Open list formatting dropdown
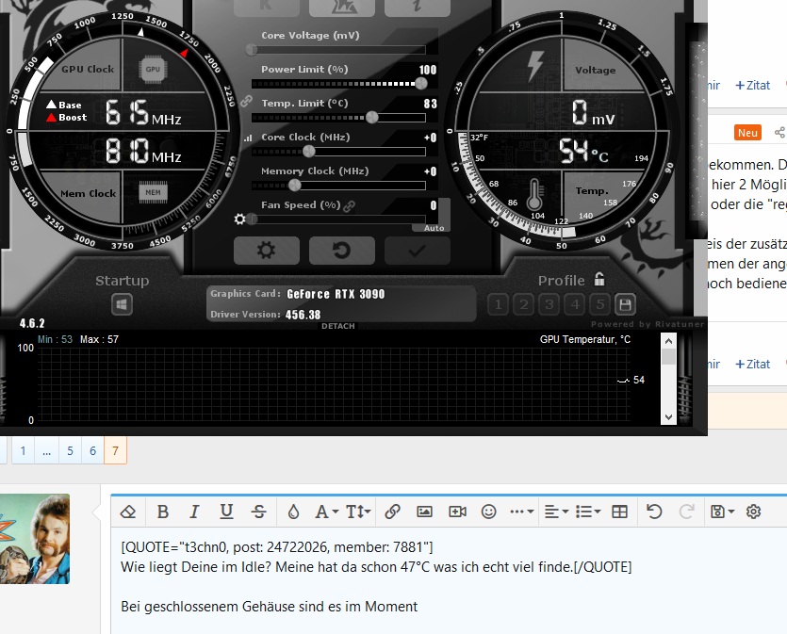The image size is (787, 634). [588, 512]
